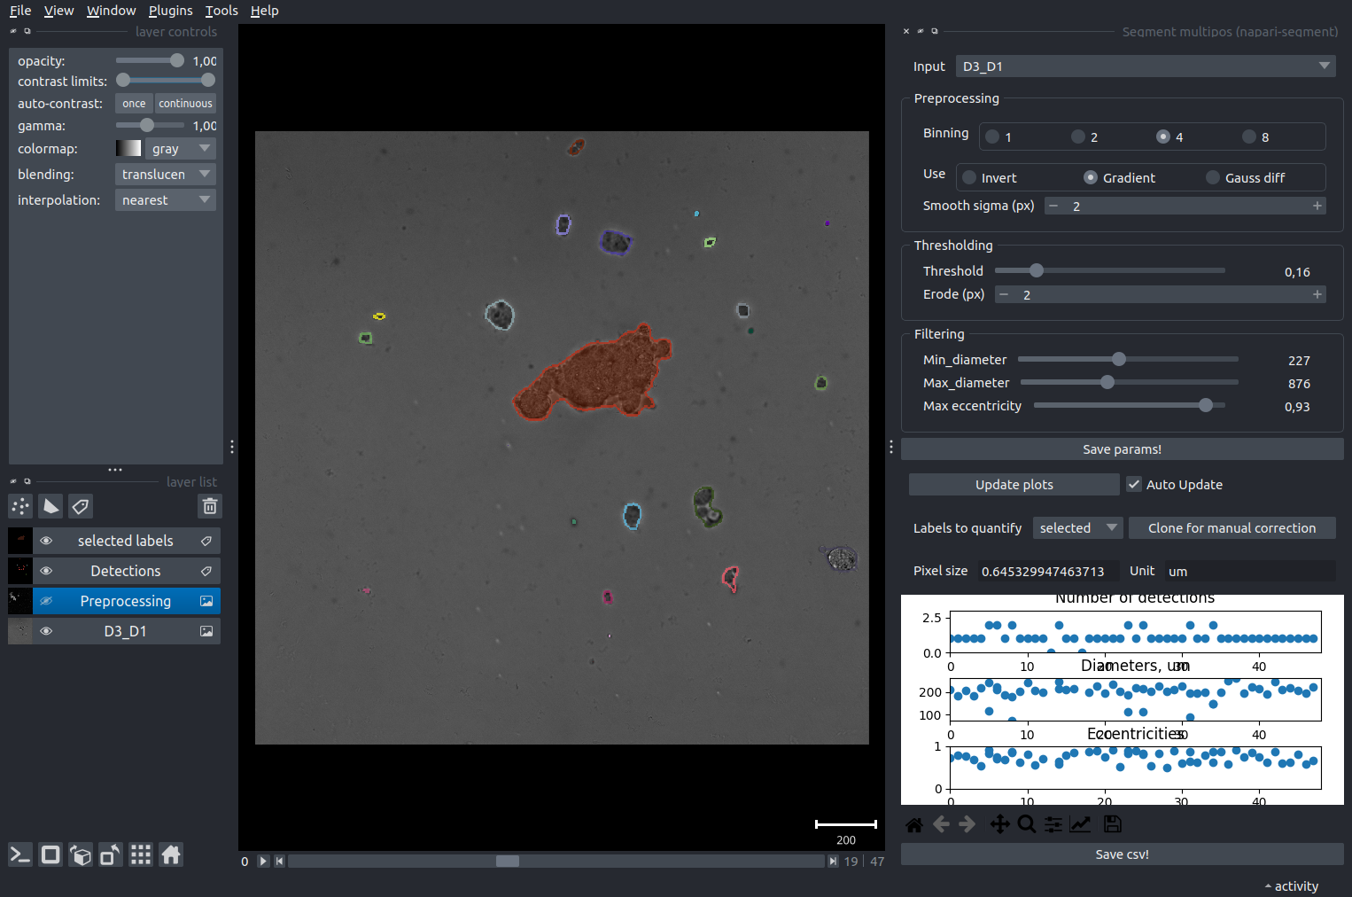Create a new points layer

coord(20,506)
